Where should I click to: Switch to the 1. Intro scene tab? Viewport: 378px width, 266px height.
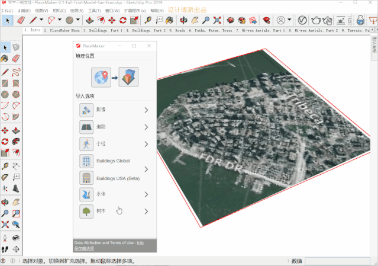(33, 30)
